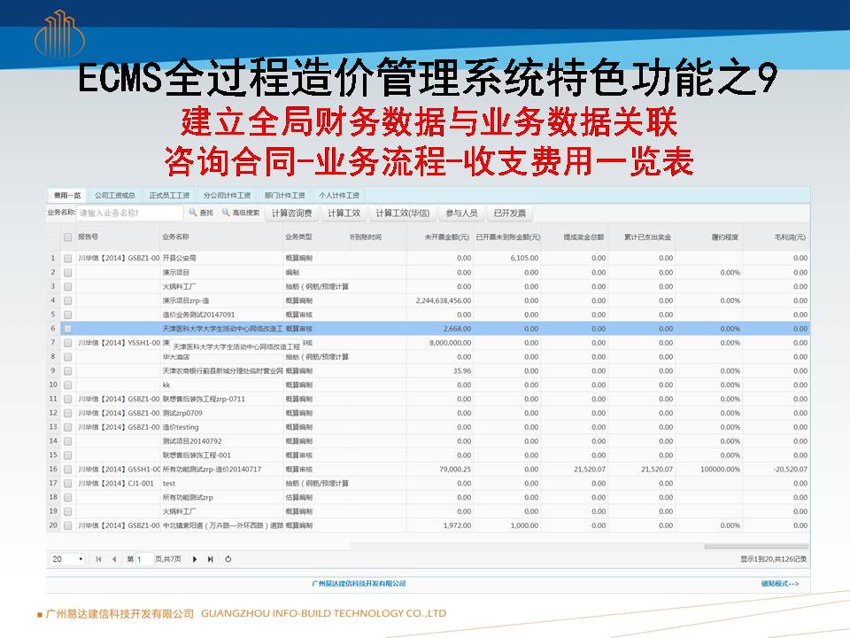Open 高级搜索 advanced search
Image resolution: width=850 pixels, height=638 pixels.
241,213
